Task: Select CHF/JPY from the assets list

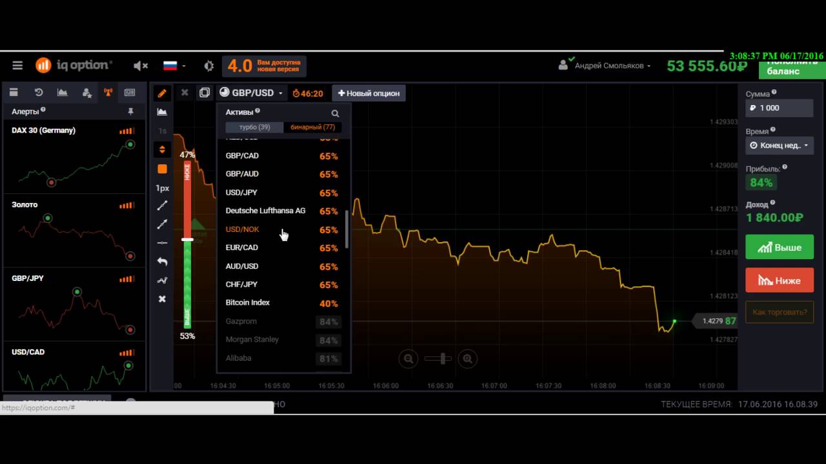Action: click(x=282, y=284)
